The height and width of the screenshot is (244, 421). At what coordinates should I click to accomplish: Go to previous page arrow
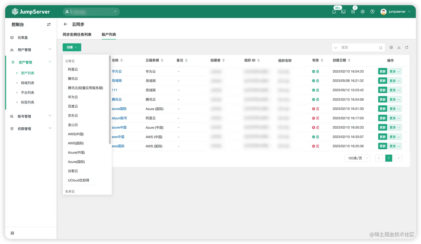coord(379,158)
